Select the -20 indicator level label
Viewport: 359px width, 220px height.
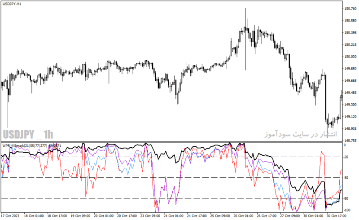[346, 157]
